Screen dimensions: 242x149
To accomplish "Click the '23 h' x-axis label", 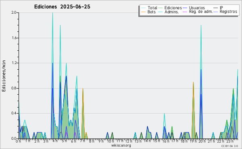I will click(x=230, y=141).
